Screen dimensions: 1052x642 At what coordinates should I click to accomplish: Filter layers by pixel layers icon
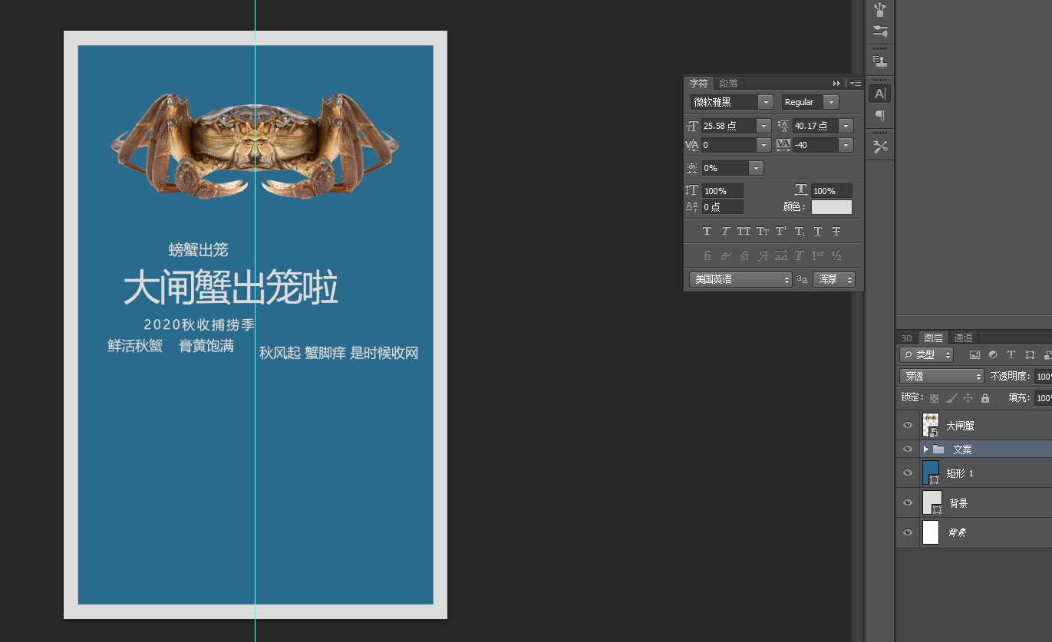pyautogui.click(x=975, y=355)
